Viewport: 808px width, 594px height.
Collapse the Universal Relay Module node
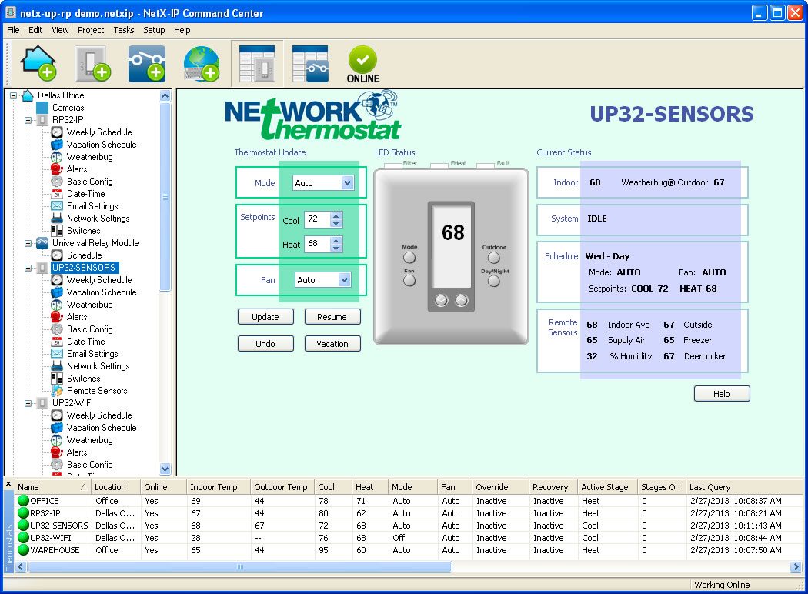28,243
